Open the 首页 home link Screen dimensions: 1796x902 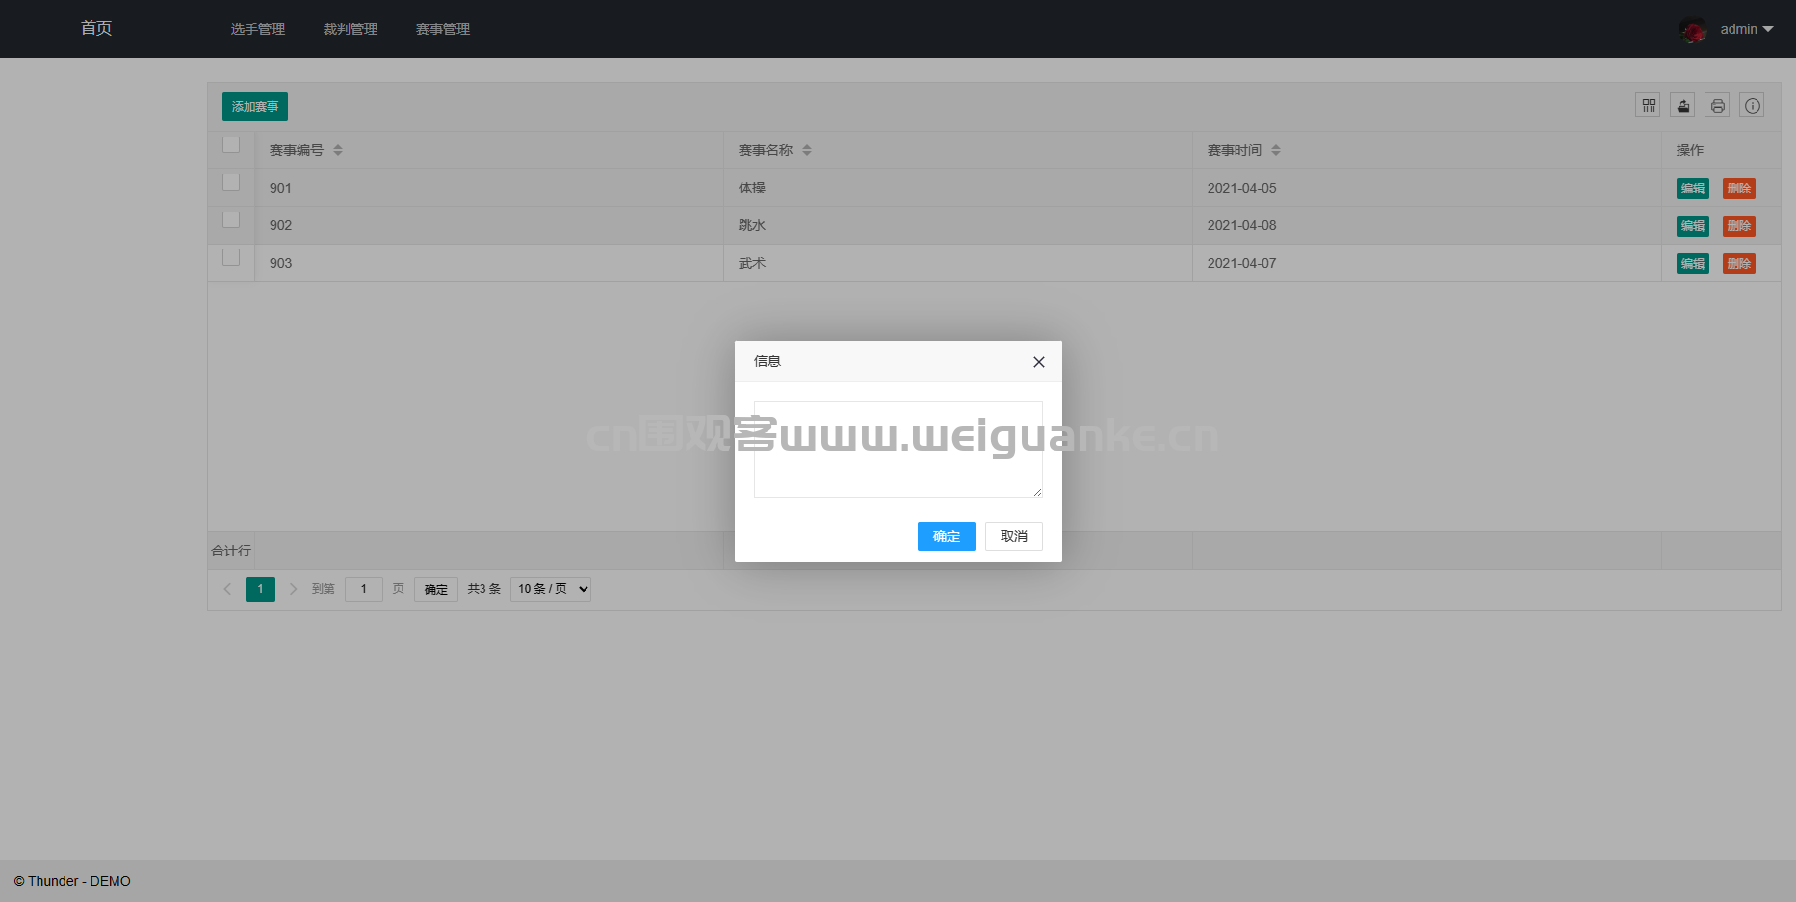(x=96, y=29)
